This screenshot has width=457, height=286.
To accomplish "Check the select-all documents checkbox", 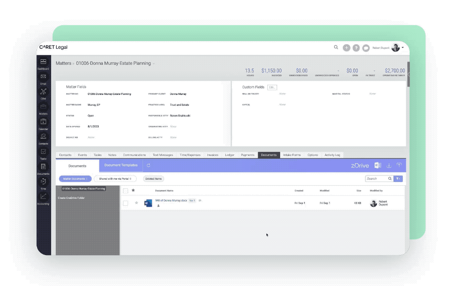I will click(x=126, y=191).
